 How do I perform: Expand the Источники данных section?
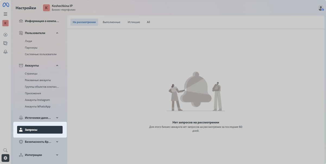pos(57,118)
